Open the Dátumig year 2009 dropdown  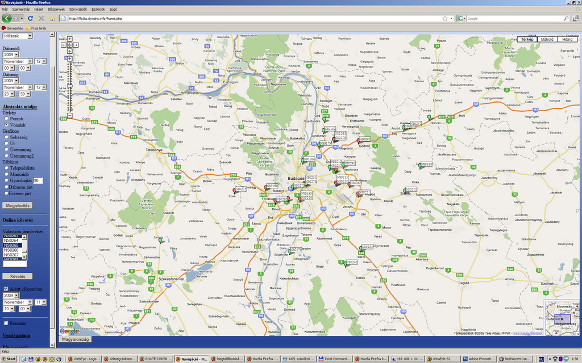[x=11, y=81]
